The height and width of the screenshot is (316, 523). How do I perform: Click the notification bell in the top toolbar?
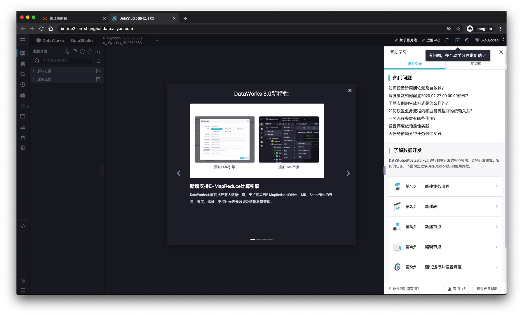447,40
